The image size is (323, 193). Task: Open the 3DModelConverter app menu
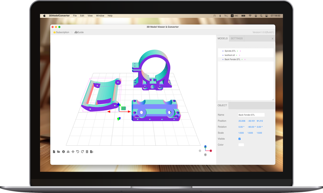click(x=59, y=16)
